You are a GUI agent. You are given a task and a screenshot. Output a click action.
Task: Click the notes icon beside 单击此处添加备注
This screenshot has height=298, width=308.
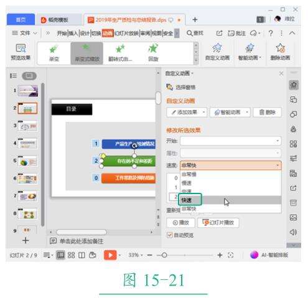coord(53,241)
